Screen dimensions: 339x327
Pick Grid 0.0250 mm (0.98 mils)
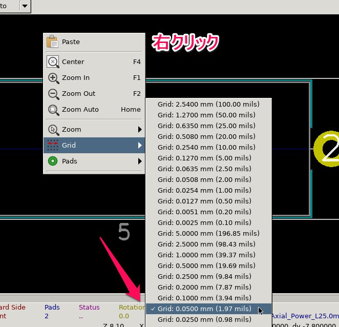(204, 320)
